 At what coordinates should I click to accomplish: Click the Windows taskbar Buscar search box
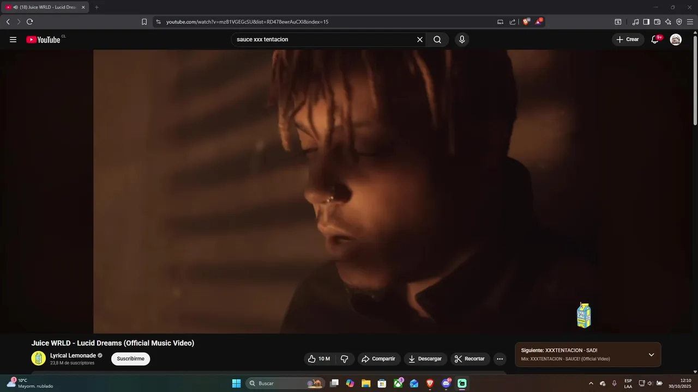(285, 383)
